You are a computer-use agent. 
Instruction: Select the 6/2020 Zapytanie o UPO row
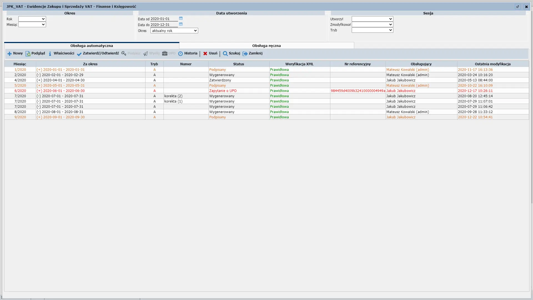(x=223, y=91)
